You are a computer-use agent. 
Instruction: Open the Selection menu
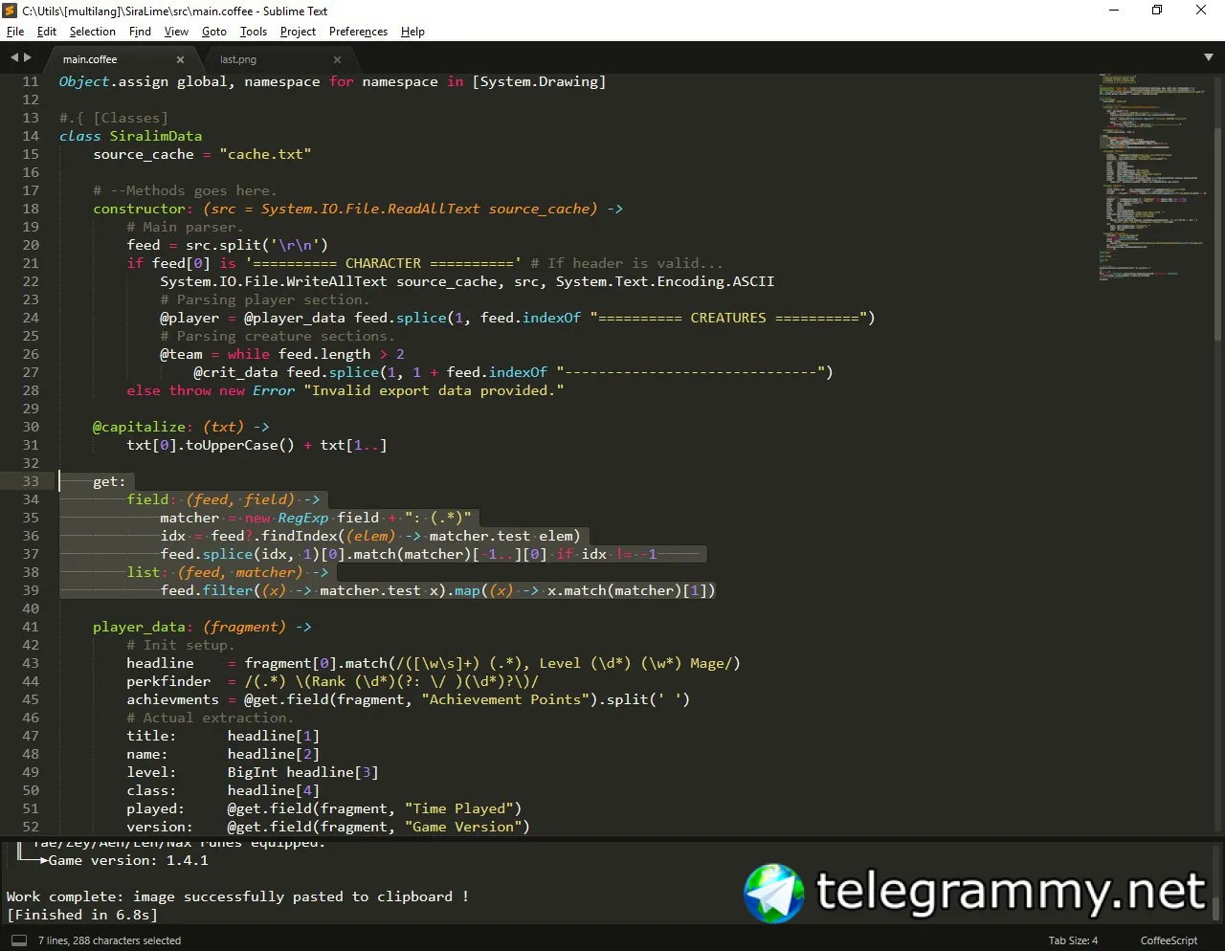click(92, 32)
